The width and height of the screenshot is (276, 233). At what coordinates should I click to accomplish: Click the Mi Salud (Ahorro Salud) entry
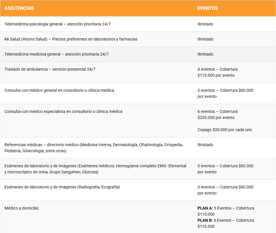71,39
